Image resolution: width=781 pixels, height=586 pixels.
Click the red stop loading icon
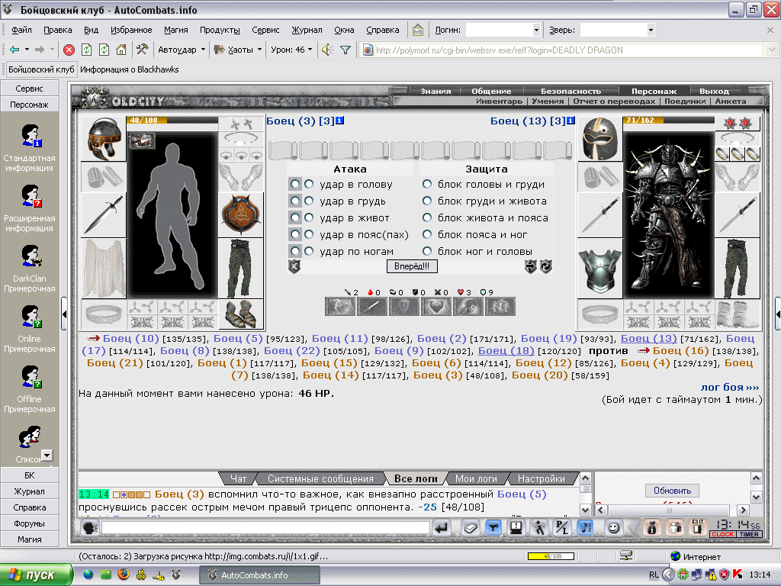click(x=69, y=50)
